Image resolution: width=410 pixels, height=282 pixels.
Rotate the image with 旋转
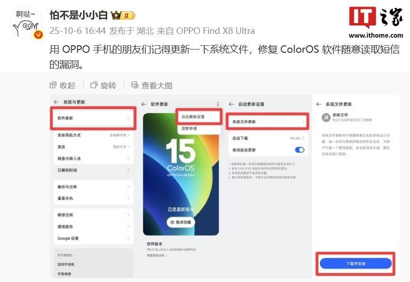tap(103, 85)
